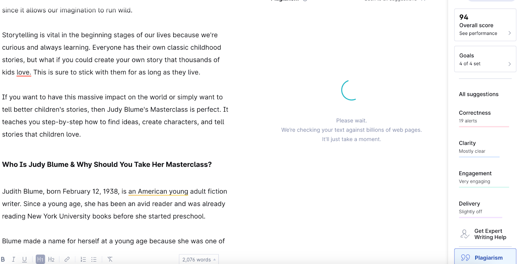Open Get Expert Writing Help

(x=484, y=234)
